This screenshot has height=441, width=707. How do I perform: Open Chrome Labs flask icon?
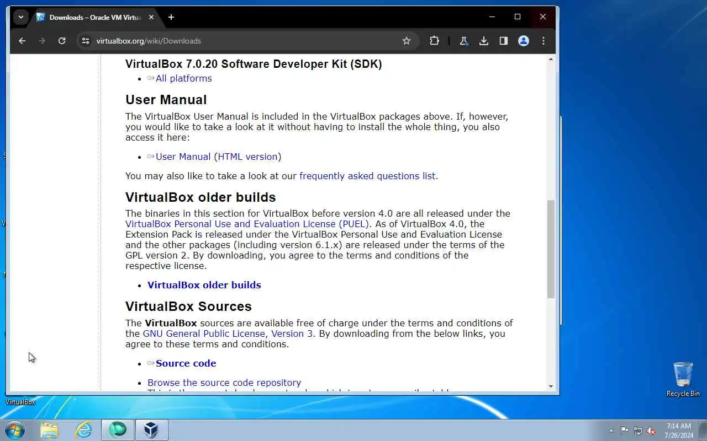463,41
